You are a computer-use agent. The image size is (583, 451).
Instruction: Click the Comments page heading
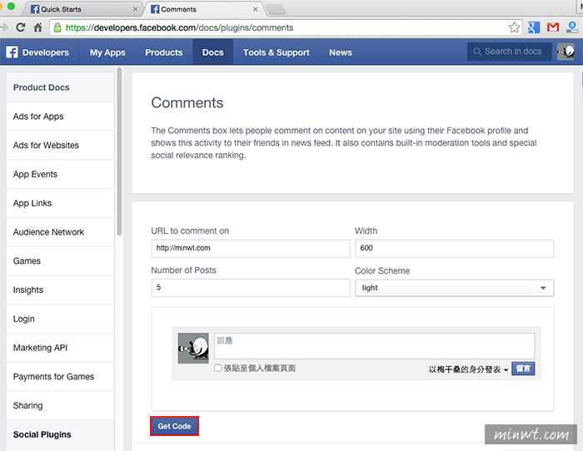tap(187, 103)
